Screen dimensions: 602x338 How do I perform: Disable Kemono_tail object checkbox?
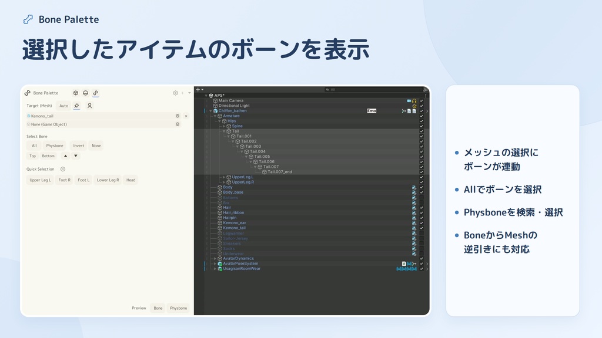422,228
